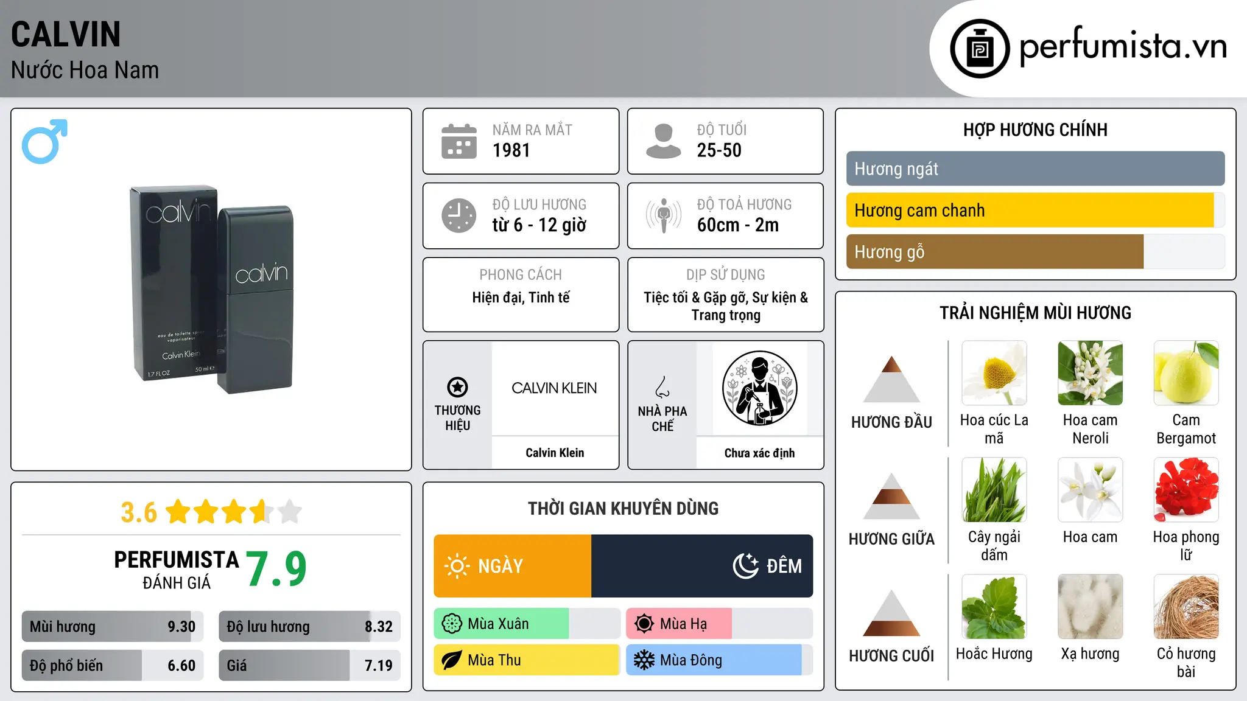This screenshot has width=1247, height=701.
Task: Click the 3.6 star rating
Action: pos(211,512)
